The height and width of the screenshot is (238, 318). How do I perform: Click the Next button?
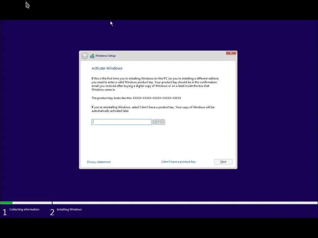pyautogui.click(x=223, y=162)
